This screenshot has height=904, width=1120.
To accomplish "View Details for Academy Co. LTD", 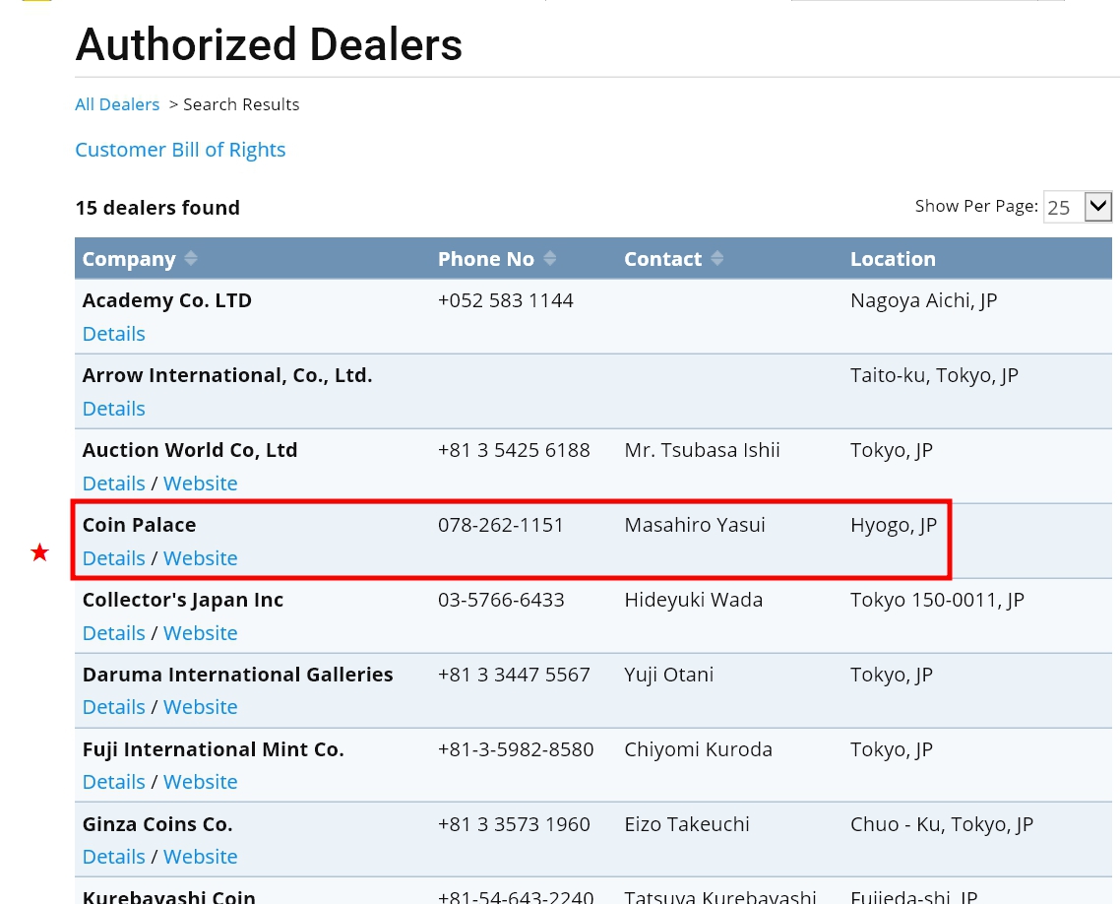I will [x=113, y=334].
